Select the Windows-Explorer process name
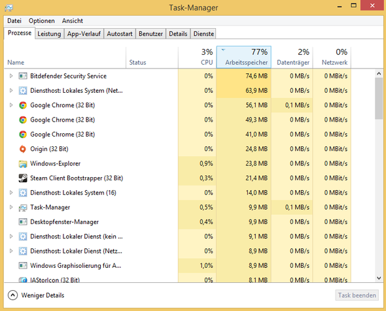 click(55, 163)
